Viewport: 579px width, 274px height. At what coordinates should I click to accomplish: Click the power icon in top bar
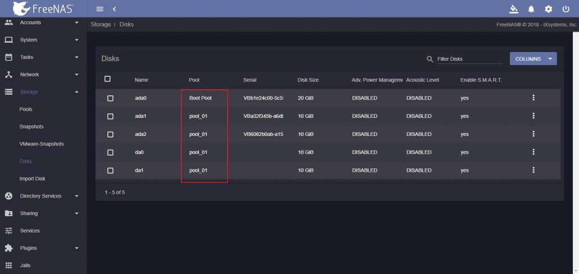coord(566,9)
